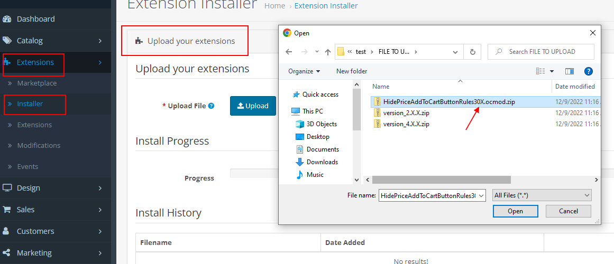Screen dimensions: 614x264
Task: Open the All Files type dropdown
Action: point(542,195)
